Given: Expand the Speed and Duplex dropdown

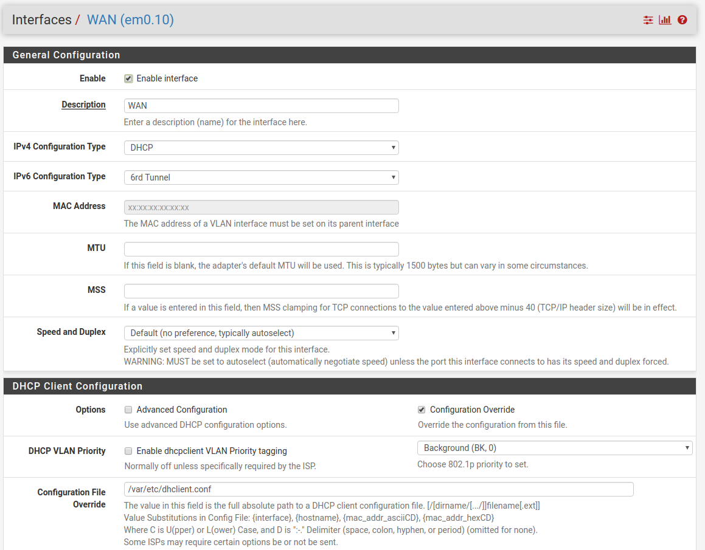Looking at the screenshot, I should (x=261, y=332).
